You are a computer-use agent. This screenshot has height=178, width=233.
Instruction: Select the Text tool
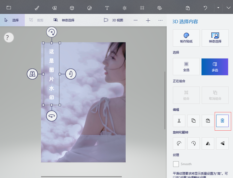(107, 8)
